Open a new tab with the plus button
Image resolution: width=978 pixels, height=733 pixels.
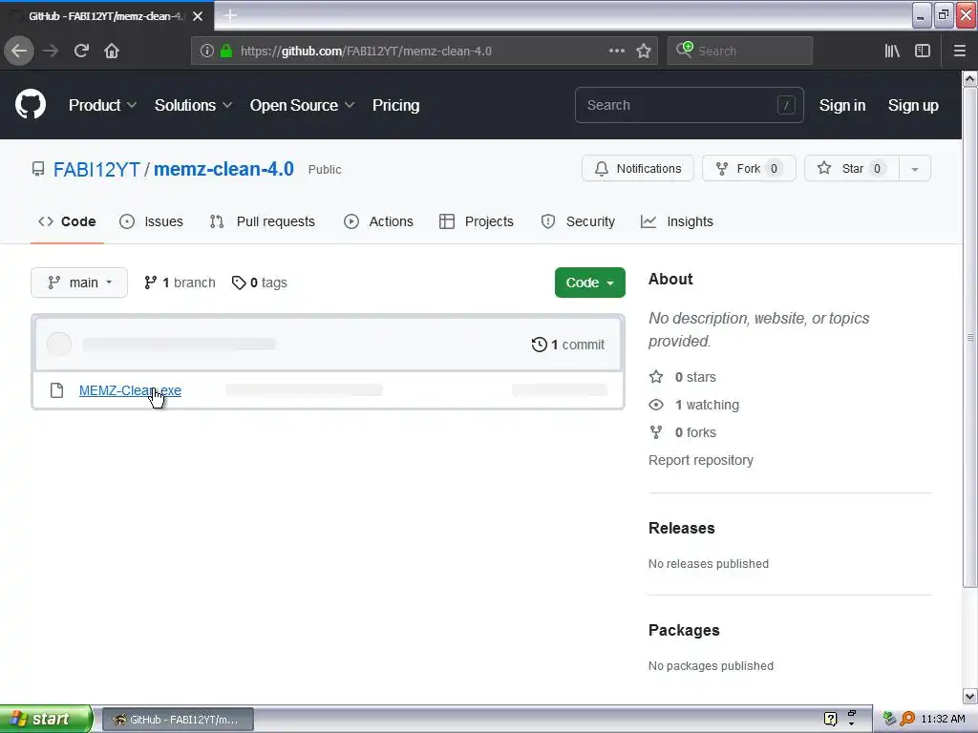230,15
